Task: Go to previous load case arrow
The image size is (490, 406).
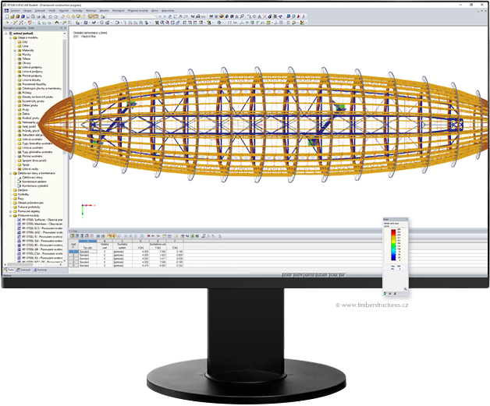Action: coord(160,16)
